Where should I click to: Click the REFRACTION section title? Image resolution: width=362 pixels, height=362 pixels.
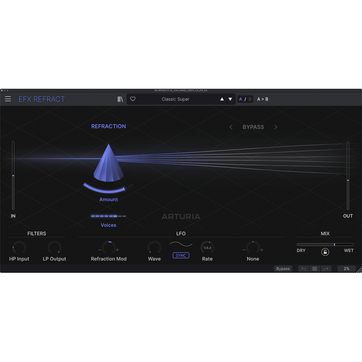pyautogui.click(x=109, y=126)
